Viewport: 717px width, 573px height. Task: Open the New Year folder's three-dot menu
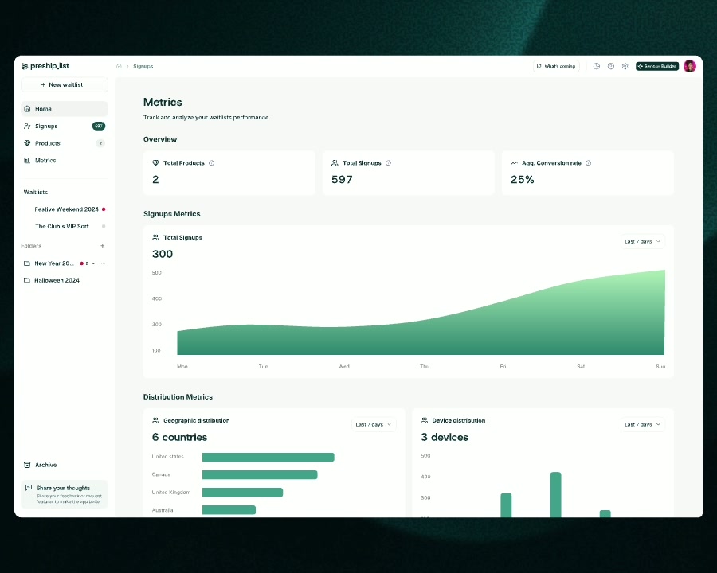102,263
